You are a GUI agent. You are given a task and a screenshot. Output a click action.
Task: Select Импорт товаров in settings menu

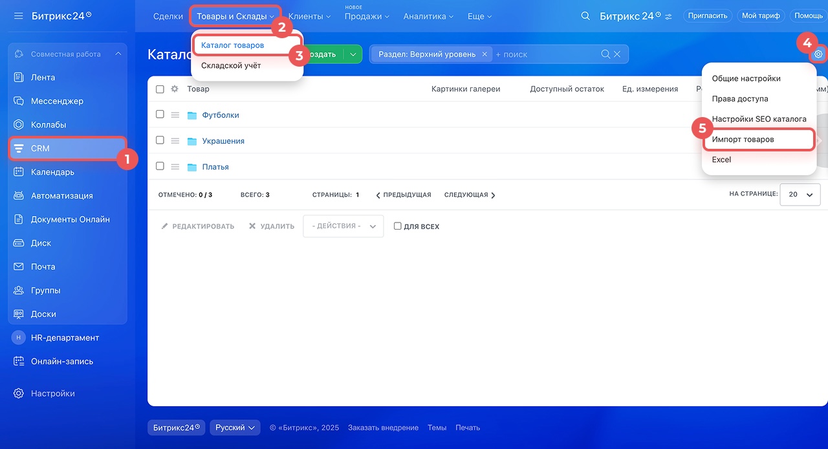coord(743,139)
